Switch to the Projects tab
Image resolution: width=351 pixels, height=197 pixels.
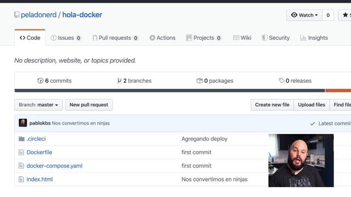(x=203, y=38)
